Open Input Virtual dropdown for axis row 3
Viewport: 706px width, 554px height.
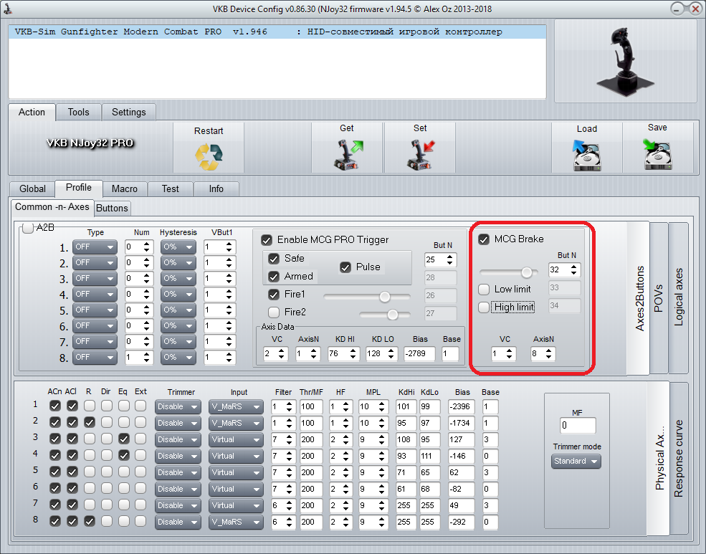coord(236,440)
